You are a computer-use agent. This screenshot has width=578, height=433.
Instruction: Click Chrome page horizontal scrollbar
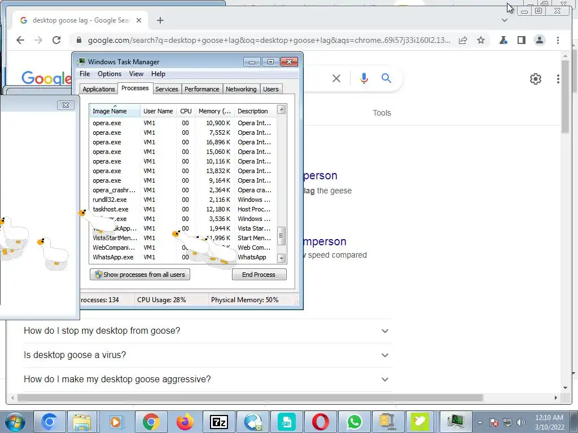tap(250, 397)
